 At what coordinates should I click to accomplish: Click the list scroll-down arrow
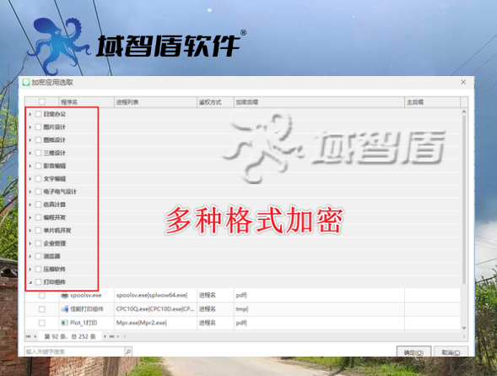tap(464, 328)
